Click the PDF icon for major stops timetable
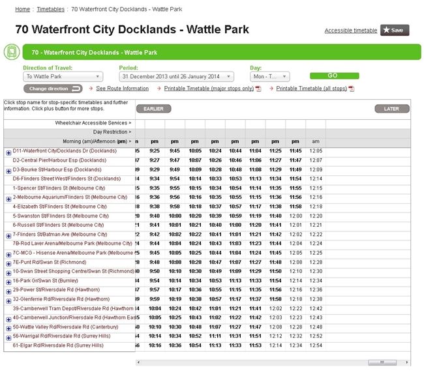424x374 pixels. pos(258,89)
